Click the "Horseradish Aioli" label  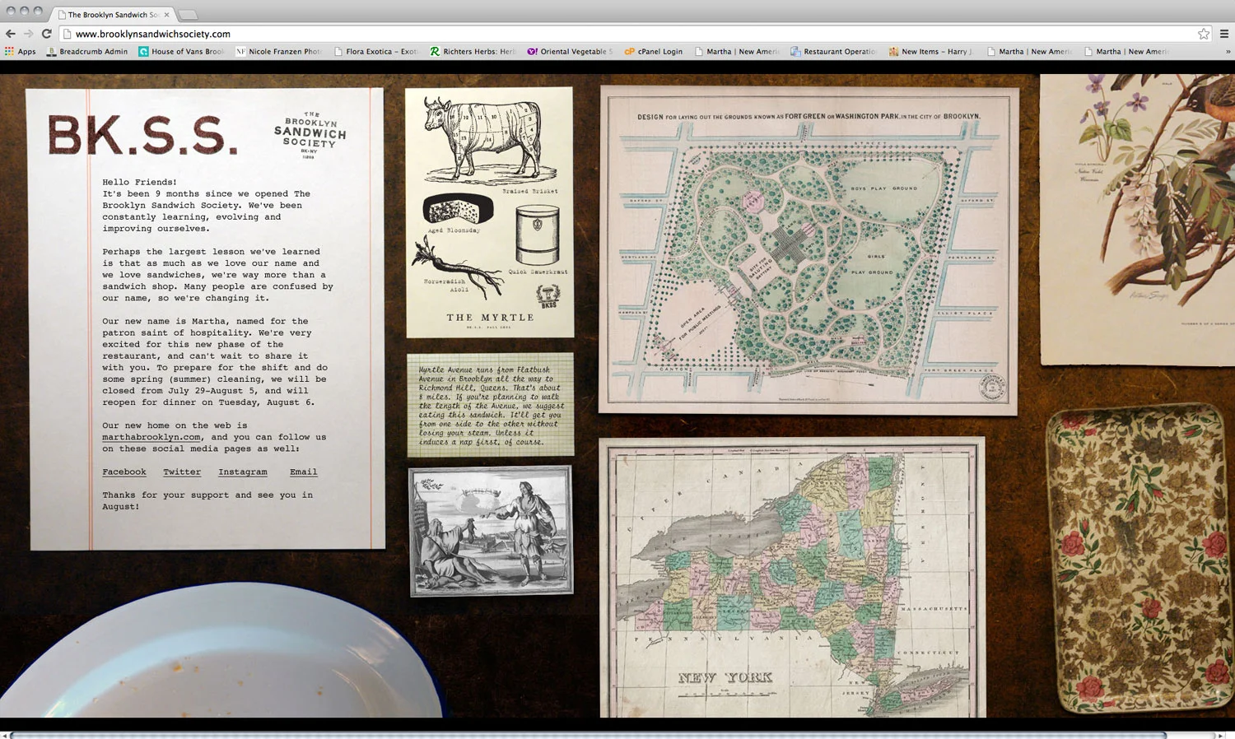point(445,286)
